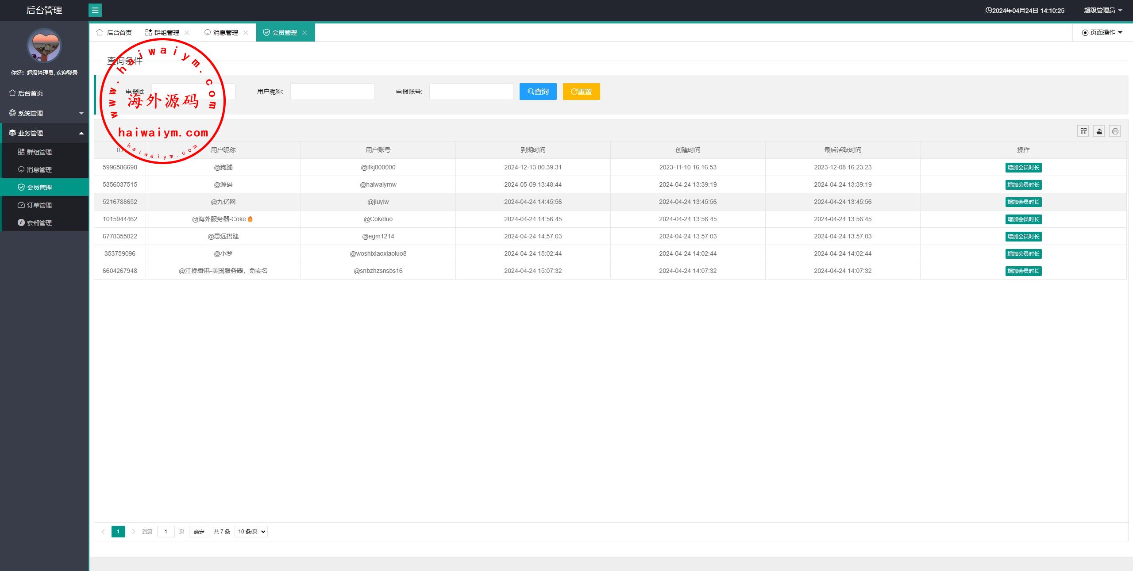Open 群组管理 in the sidebar
Viewport: 1133px width, 571px height.
[x=39, y=152]
